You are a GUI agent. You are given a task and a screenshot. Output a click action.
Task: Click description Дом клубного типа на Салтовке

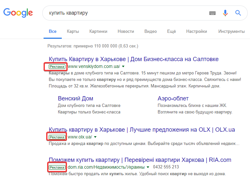89,106
